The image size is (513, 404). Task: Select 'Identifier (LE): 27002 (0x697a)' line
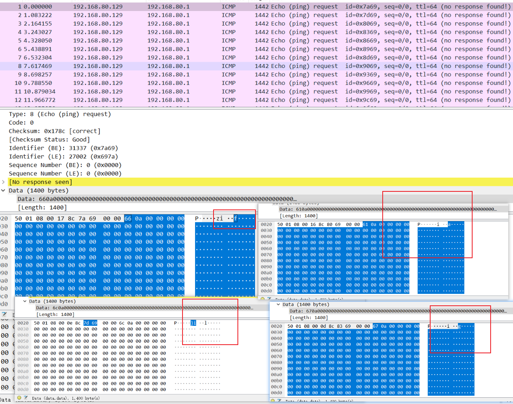coord(63,156)
